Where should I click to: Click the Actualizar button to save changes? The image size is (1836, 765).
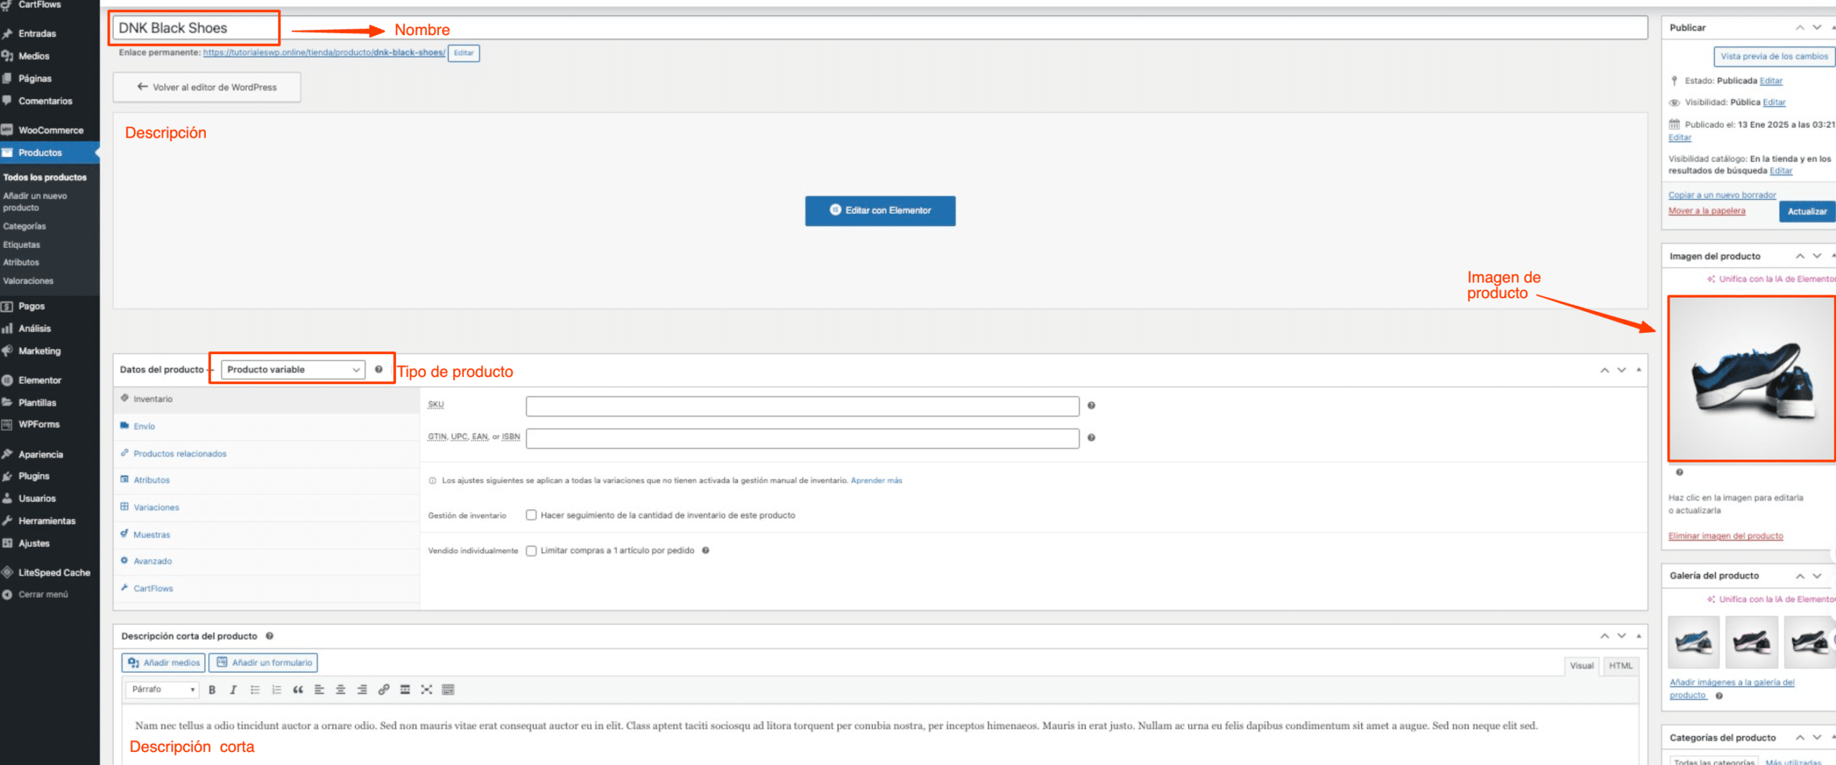click(x=1807, y=212)
